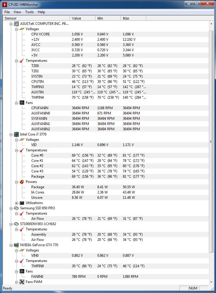This screenshot has height=293, width=216.
Task: Select the FANIN0 fan row
Action: coord(120,277)
